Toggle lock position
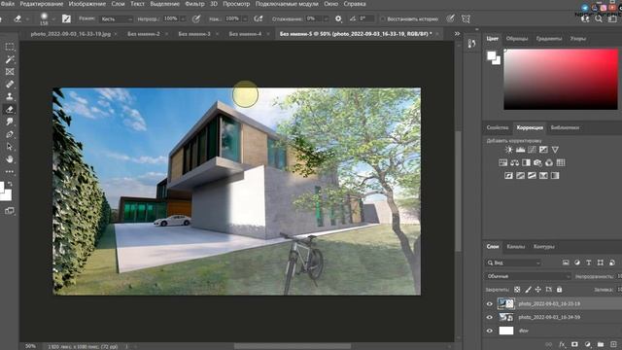The width and height of the screenshot is (622, 350). click(x=537, y=290)
